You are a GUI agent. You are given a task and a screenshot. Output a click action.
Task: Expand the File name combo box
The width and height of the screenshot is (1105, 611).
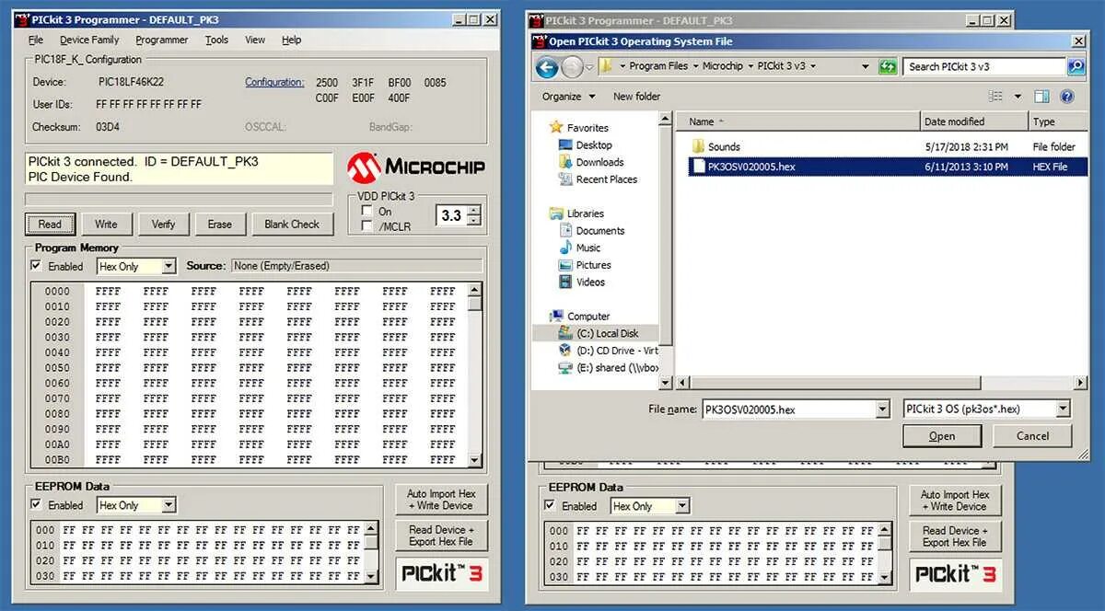tap(883, 409)
